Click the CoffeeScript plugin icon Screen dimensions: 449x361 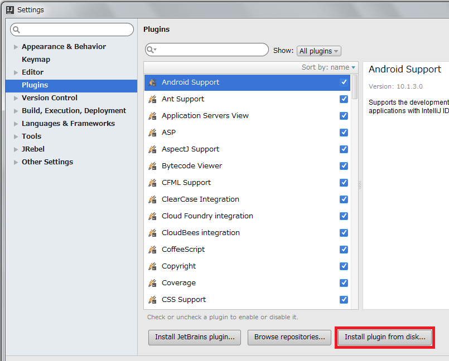(x=152, y=250)
